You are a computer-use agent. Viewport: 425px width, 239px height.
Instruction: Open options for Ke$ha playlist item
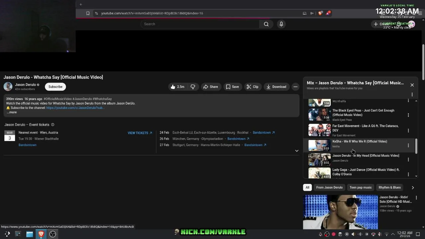[x=408, y=145]
